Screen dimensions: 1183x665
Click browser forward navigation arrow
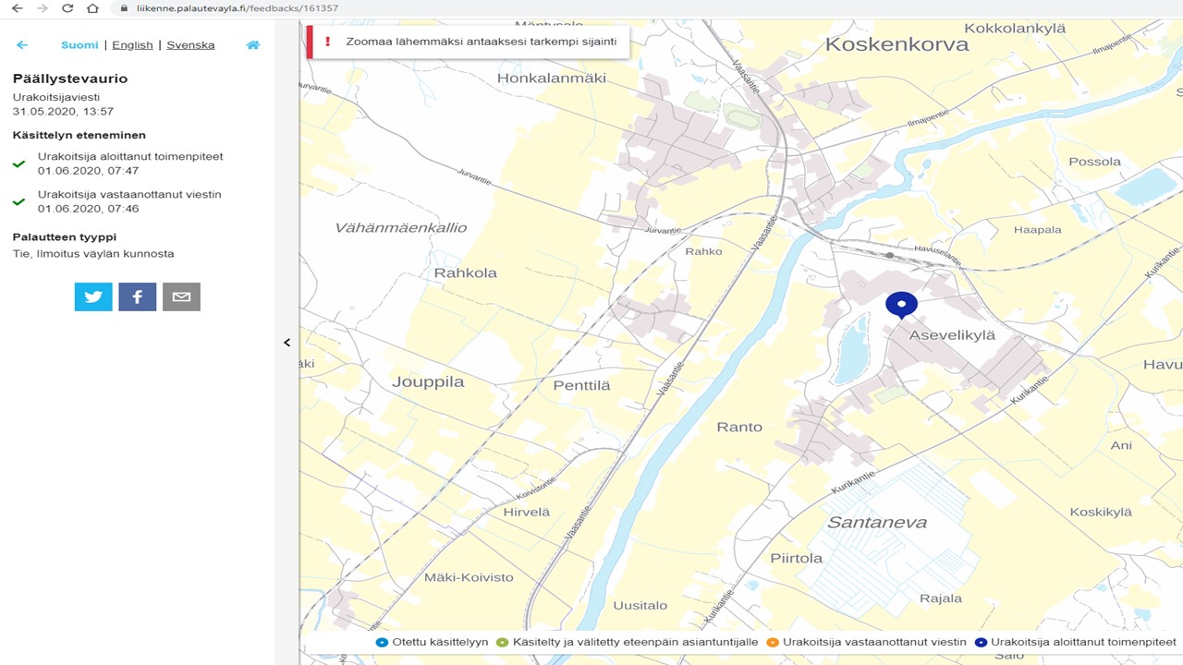click(42, 8)
